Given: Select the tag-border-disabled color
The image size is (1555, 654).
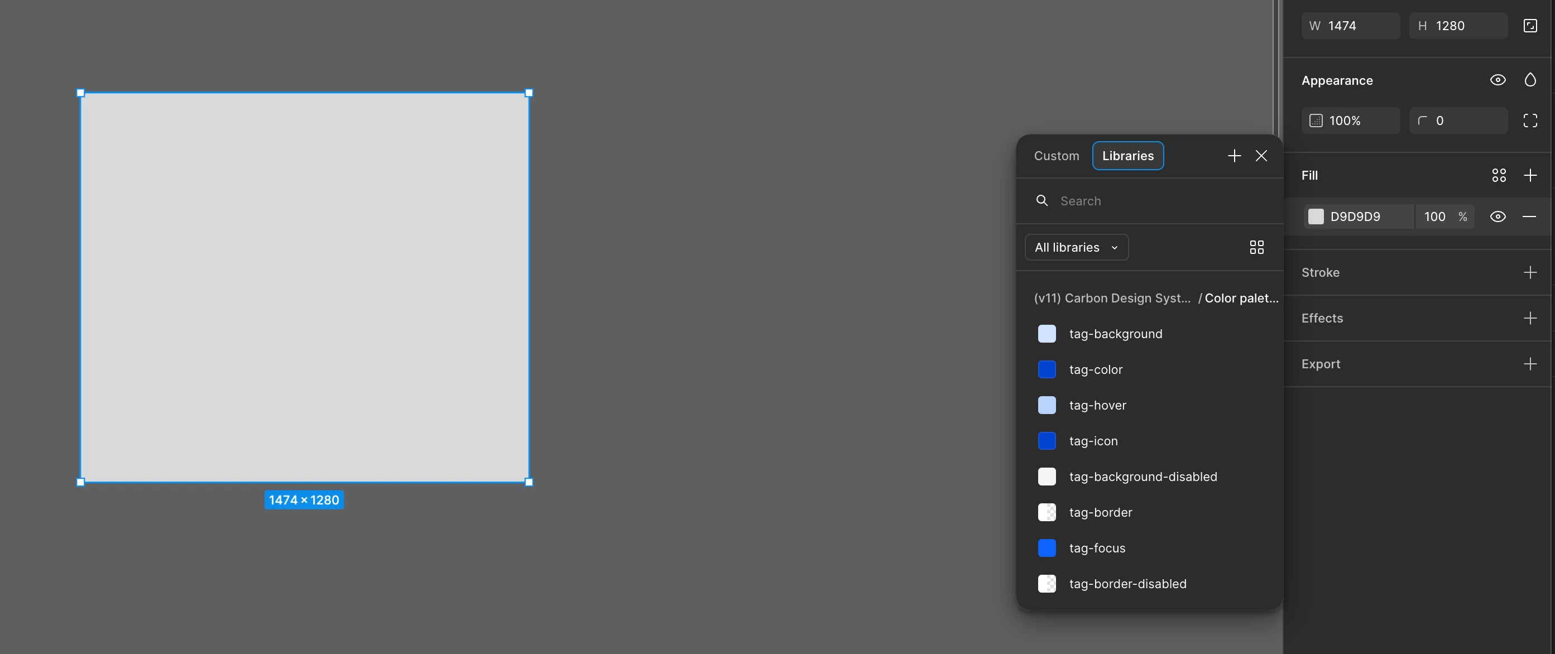Looking at the screenshot, I should pyautogui.click(x=1149, y=584).
